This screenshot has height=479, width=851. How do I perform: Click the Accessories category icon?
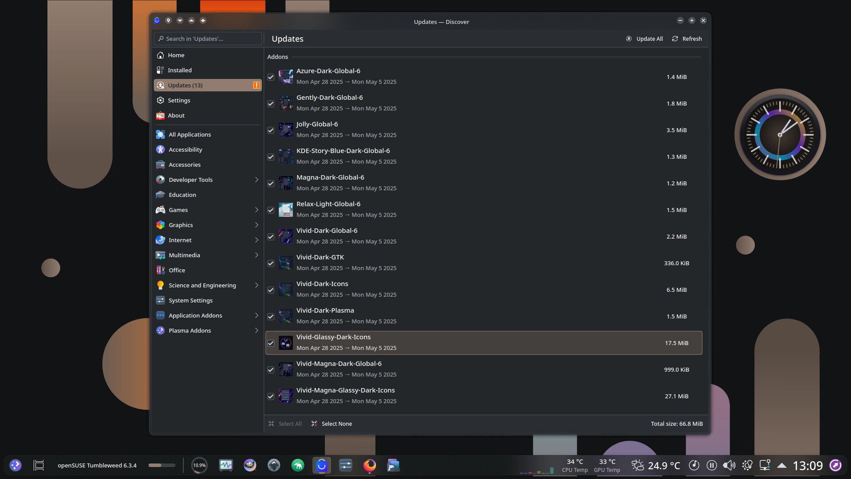tap(160, 165)
